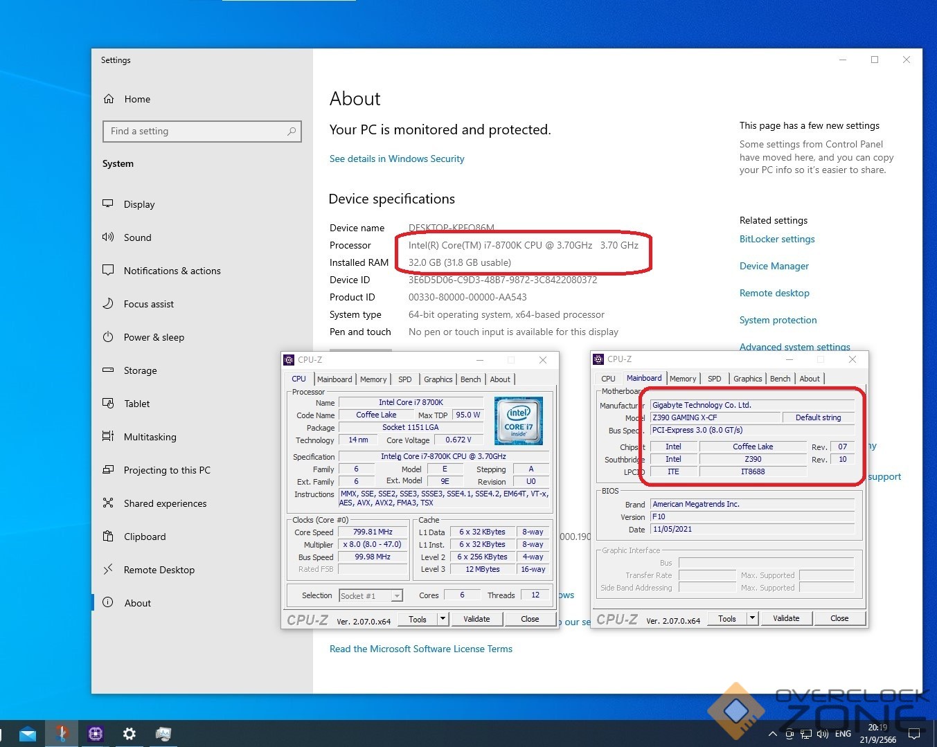The width and height of the screenshot is (937, 747).
Task: Select Focus assist in sidebar
Action: [148, 304]
